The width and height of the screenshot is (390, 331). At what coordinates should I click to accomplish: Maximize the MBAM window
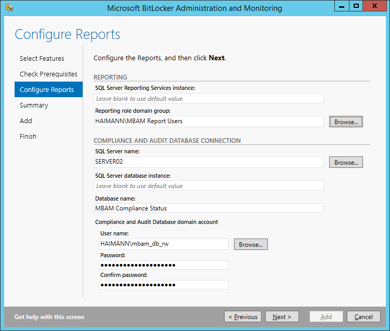(356, 6)
